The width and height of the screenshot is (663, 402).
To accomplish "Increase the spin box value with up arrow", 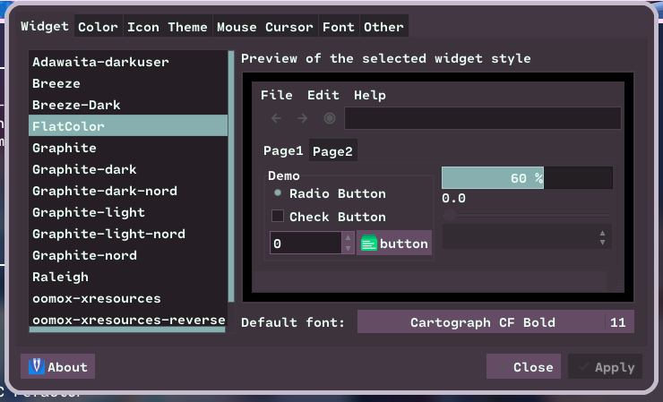I will pyautogui.click(x=348, y=237).
